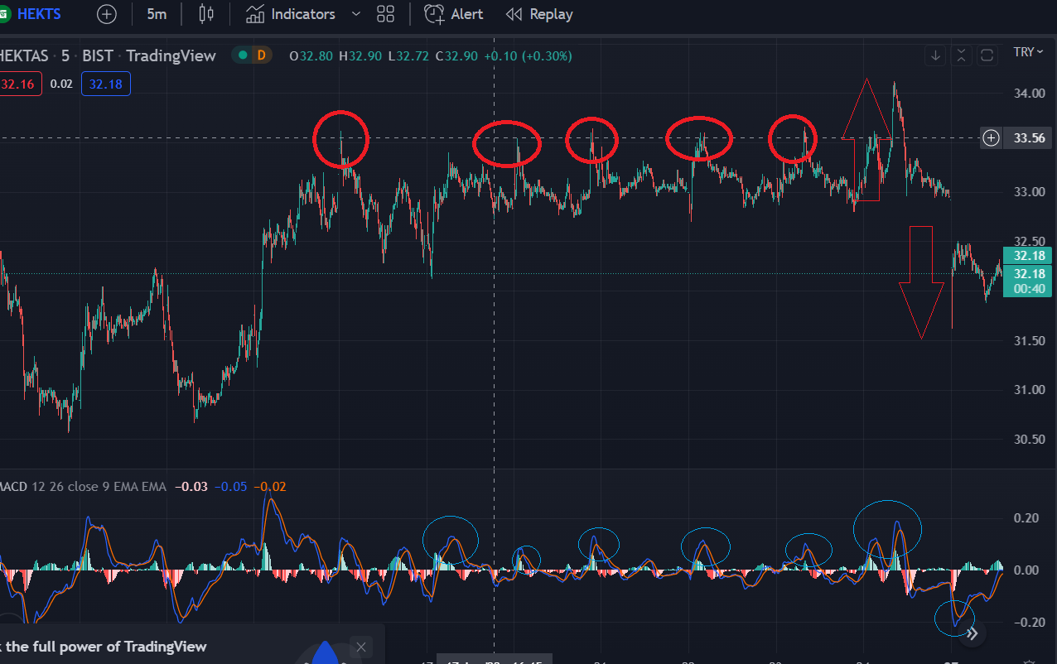Click the red 32.16 sell price box
Screen dimensions: 1057x664
point(19,84)
